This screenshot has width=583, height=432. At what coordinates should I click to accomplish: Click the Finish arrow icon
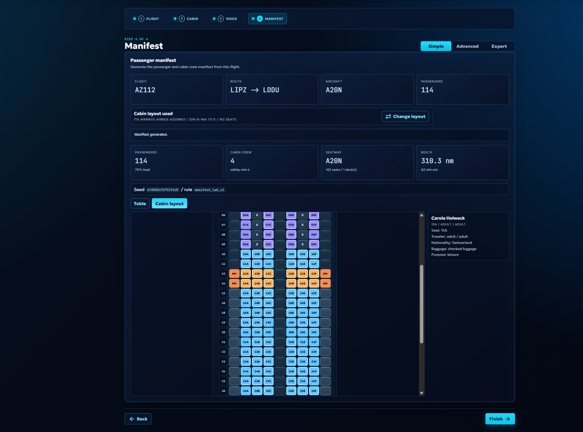click(x=508, y=419)
